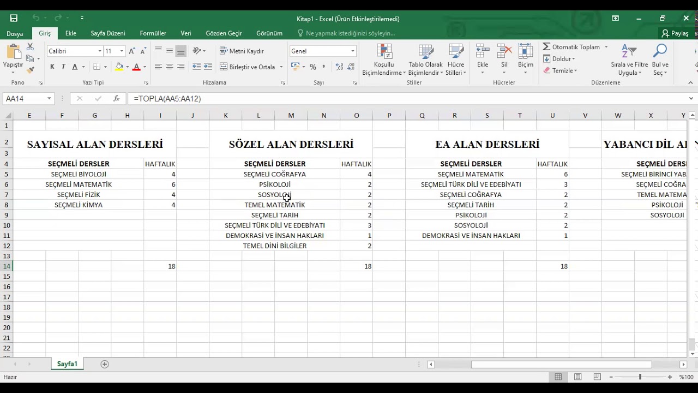The height and width of the screenshot is (393, 698).
Task: Decrease font size with the small A icon
Action: click(143, 51)
